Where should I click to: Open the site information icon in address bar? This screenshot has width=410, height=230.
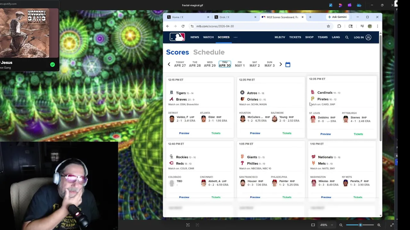pos(192,26)
